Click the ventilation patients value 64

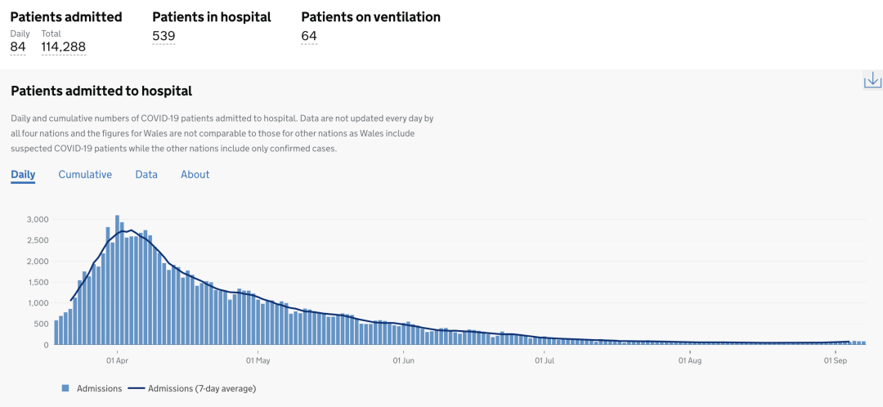[309, 36]
